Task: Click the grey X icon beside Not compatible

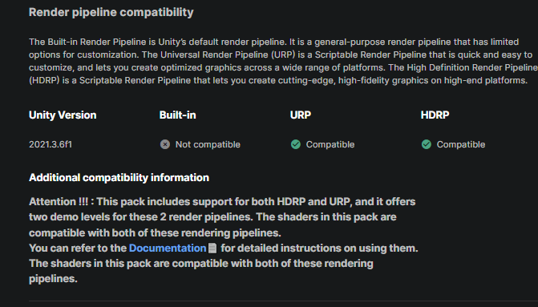Action: pyautogui.click(x=165, y=144)
